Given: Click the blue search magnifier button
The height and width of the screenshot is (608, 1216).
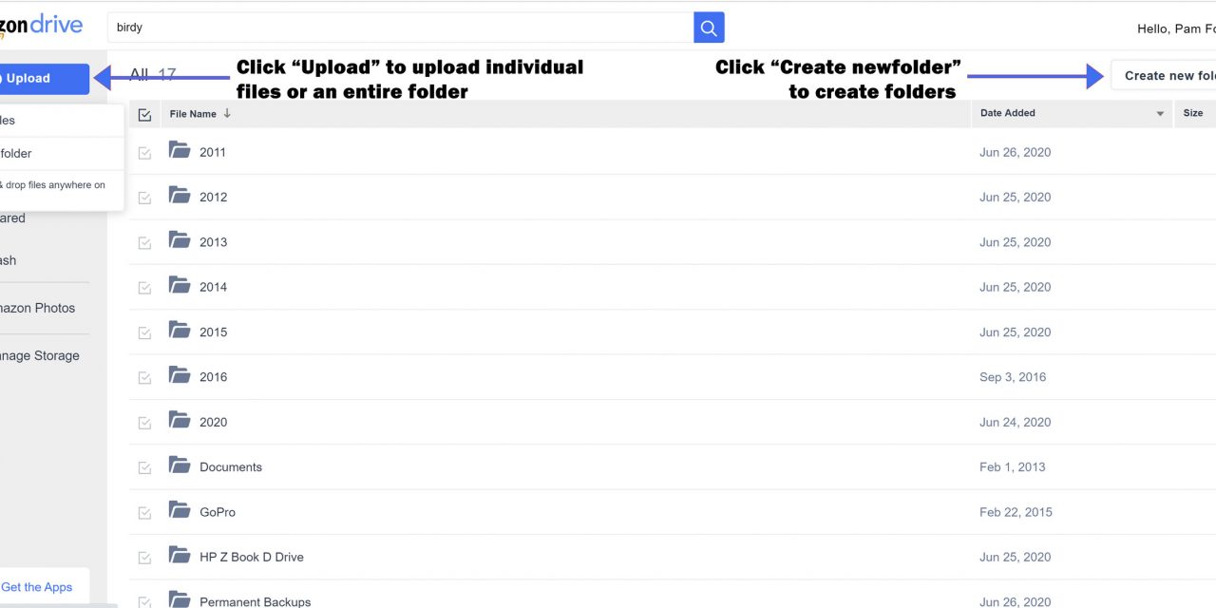Looking at the screenshot, I should [x=709, y=28].
